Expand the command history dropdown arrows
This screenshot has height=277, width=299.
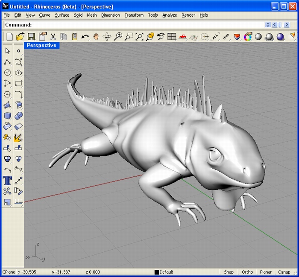pyautogui.click(x=268, y=25)
